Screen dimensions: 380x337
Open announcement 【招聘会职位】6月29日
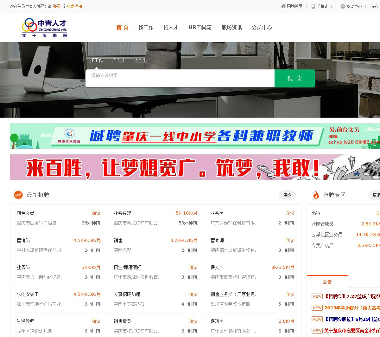pyautogui.click(x=352, y=319)
